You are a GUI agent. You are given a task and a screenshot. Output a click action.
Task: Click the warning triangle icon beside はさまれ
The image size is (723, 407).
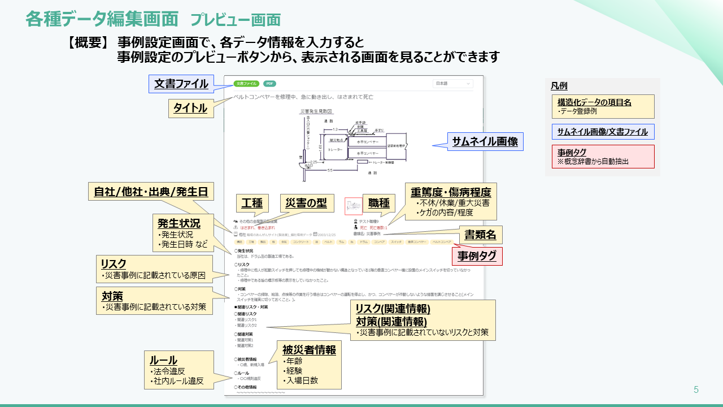point(236,228)
